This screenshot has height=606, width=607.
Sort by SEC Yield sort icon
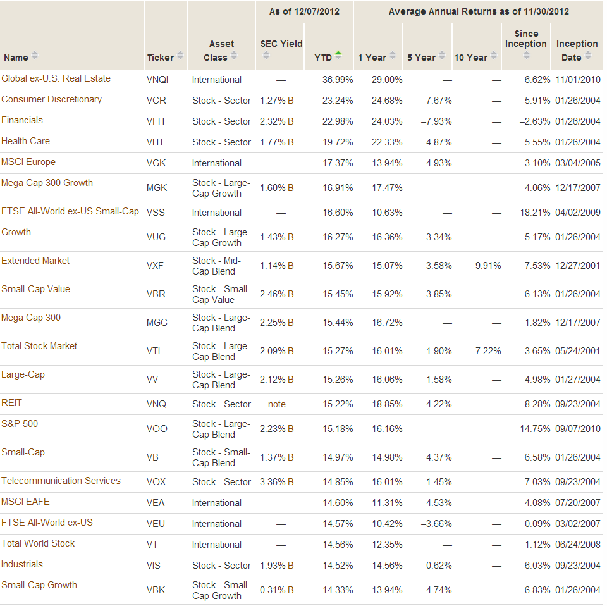(266, 56)
